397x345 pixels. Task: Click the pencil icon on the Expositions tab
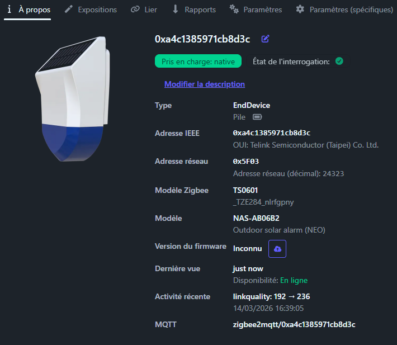69,10
